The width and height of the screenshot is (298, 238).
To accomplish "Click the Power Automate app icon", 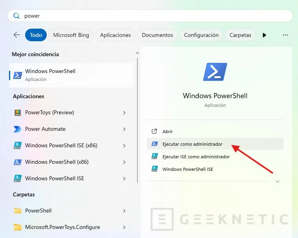I will pyautogui.click(x=18, y=129).
